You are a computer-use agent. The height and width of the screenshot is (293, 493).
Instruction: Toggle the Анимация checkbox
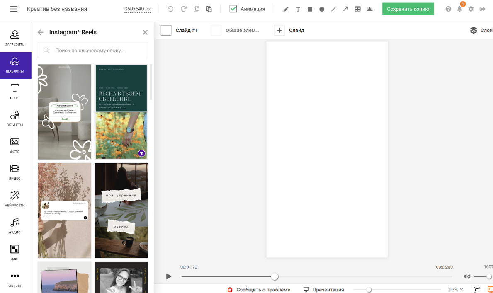coord(233,9)
